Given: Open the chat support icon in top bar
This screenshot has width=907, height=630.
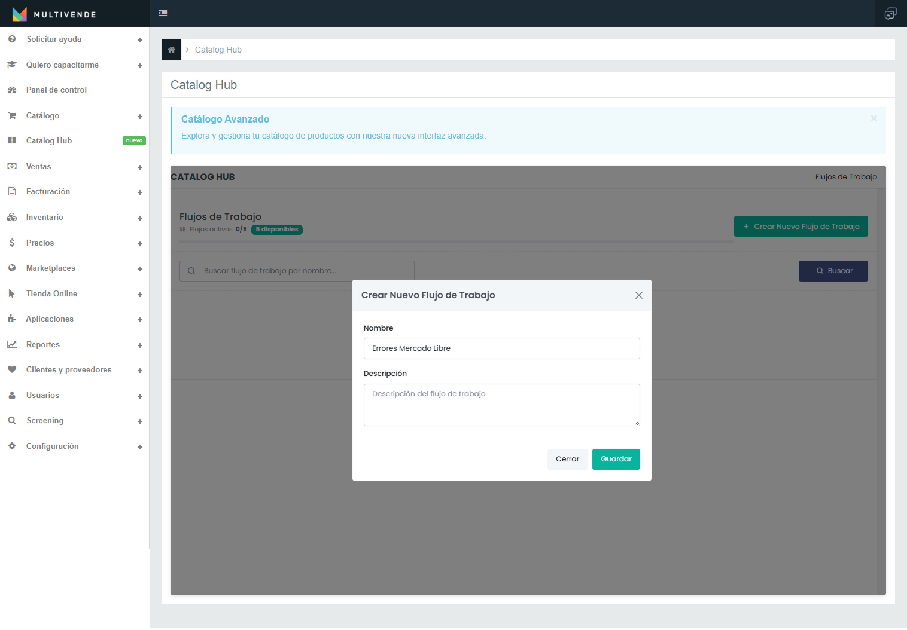Looking at the screenshot, I should (890, 14).
